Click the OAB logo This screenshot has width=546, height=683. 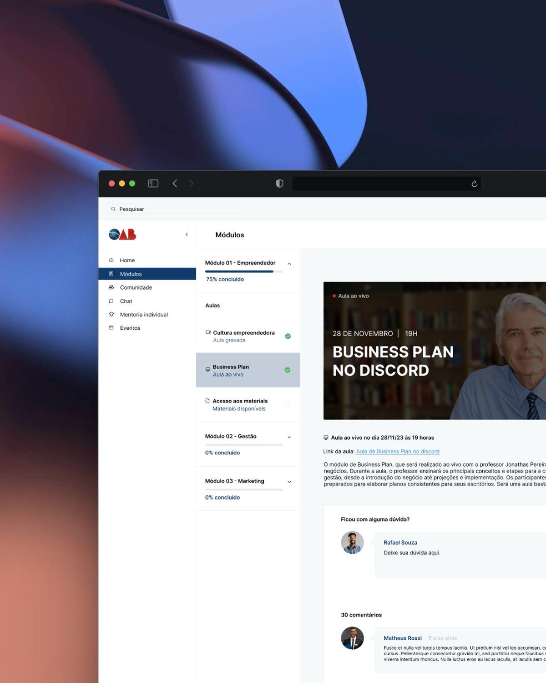pos(122,234)
